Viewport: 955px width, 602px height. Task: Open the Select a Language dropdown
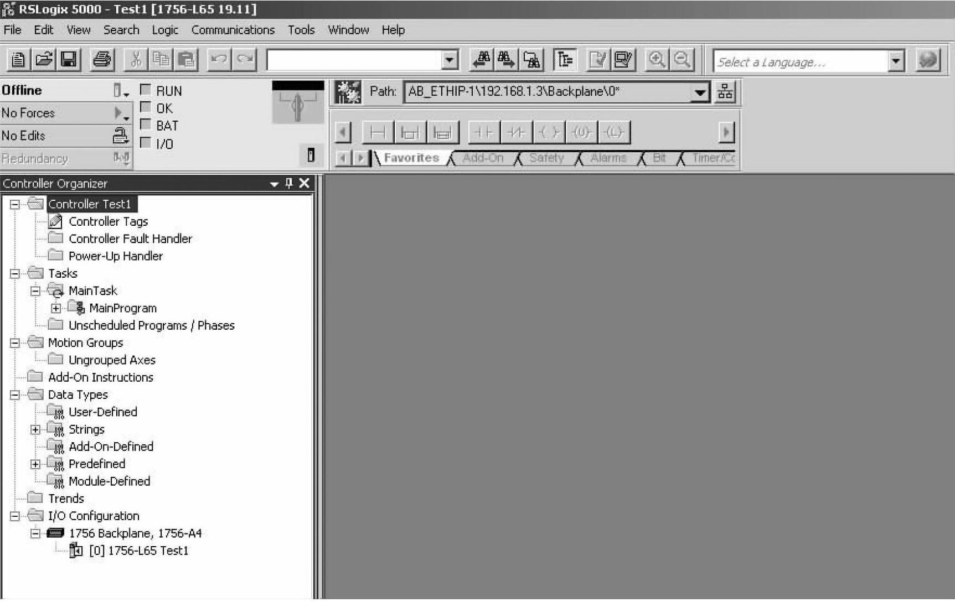896,61
